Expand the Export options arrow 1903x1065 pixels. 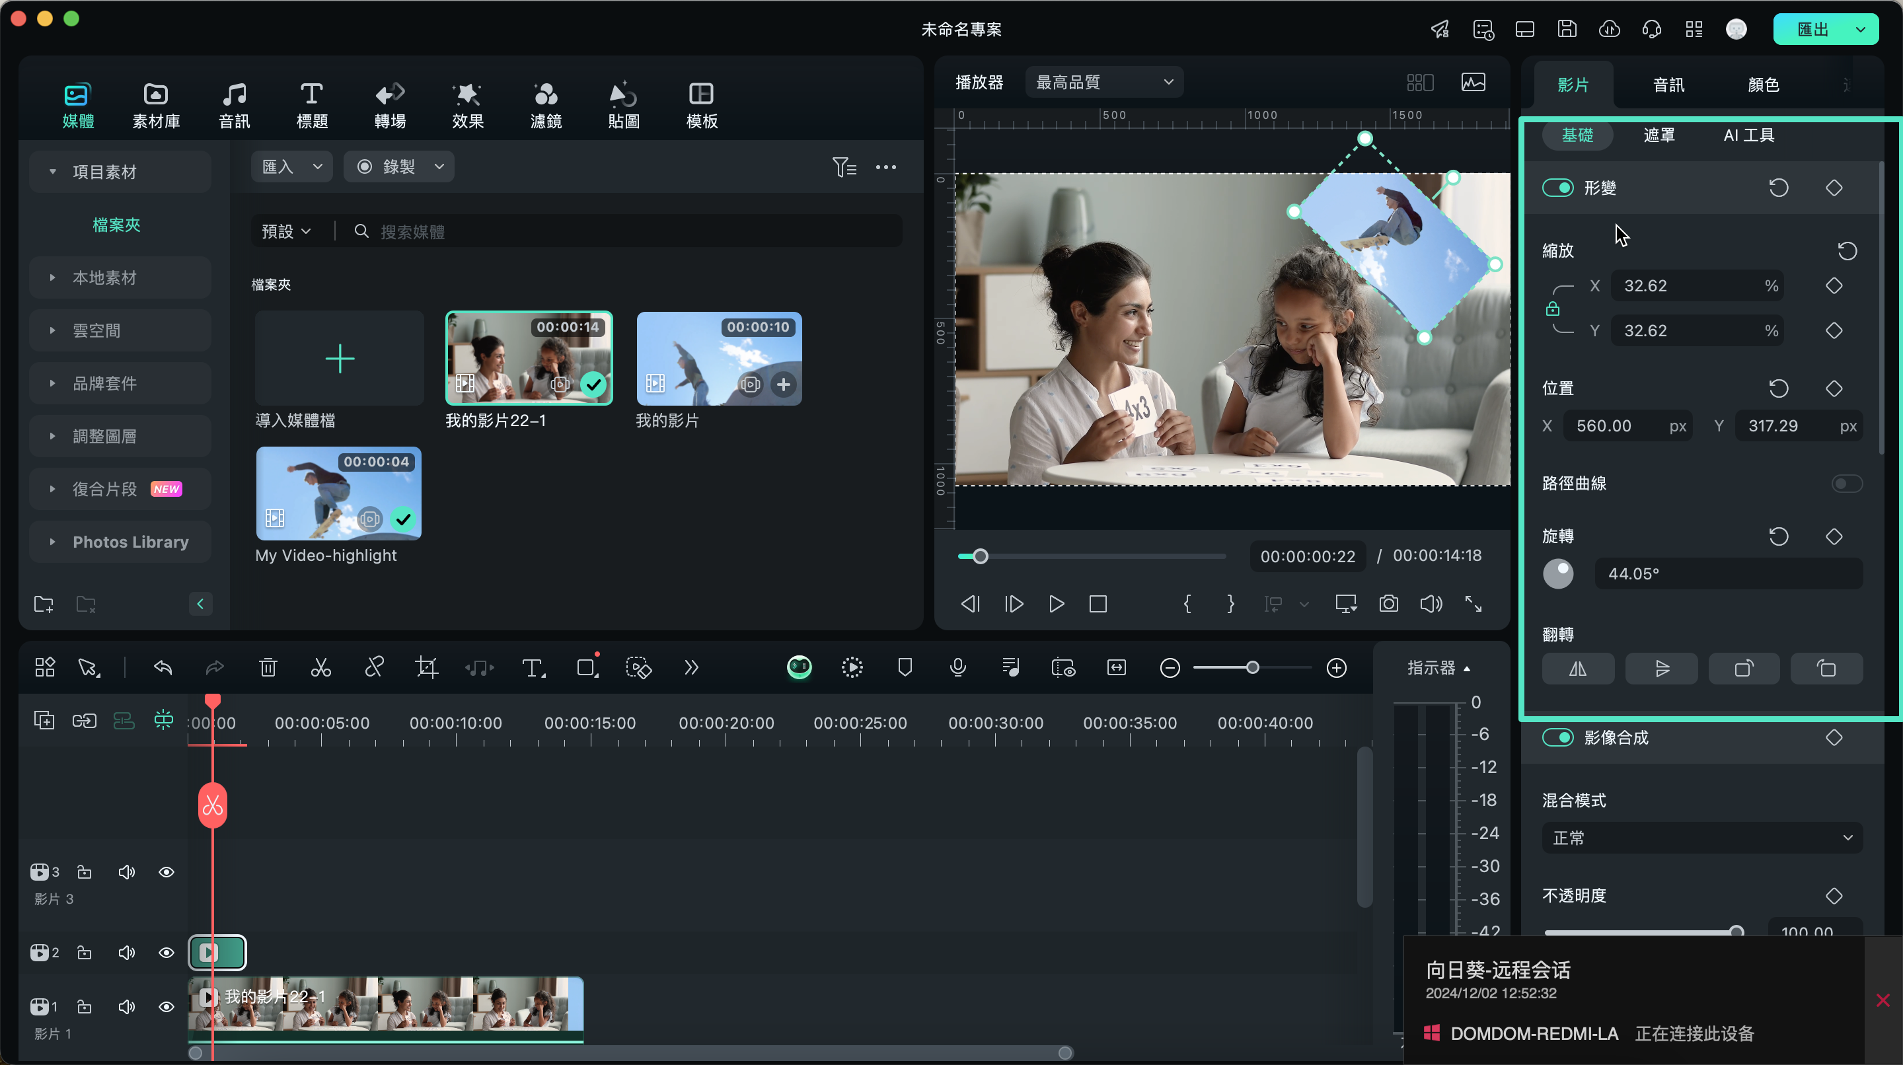(1861, 30)
